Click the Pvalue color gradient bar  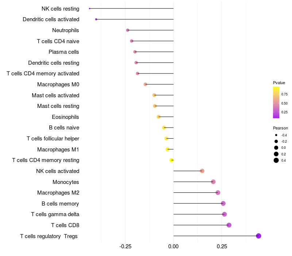(x=276, y=102)
